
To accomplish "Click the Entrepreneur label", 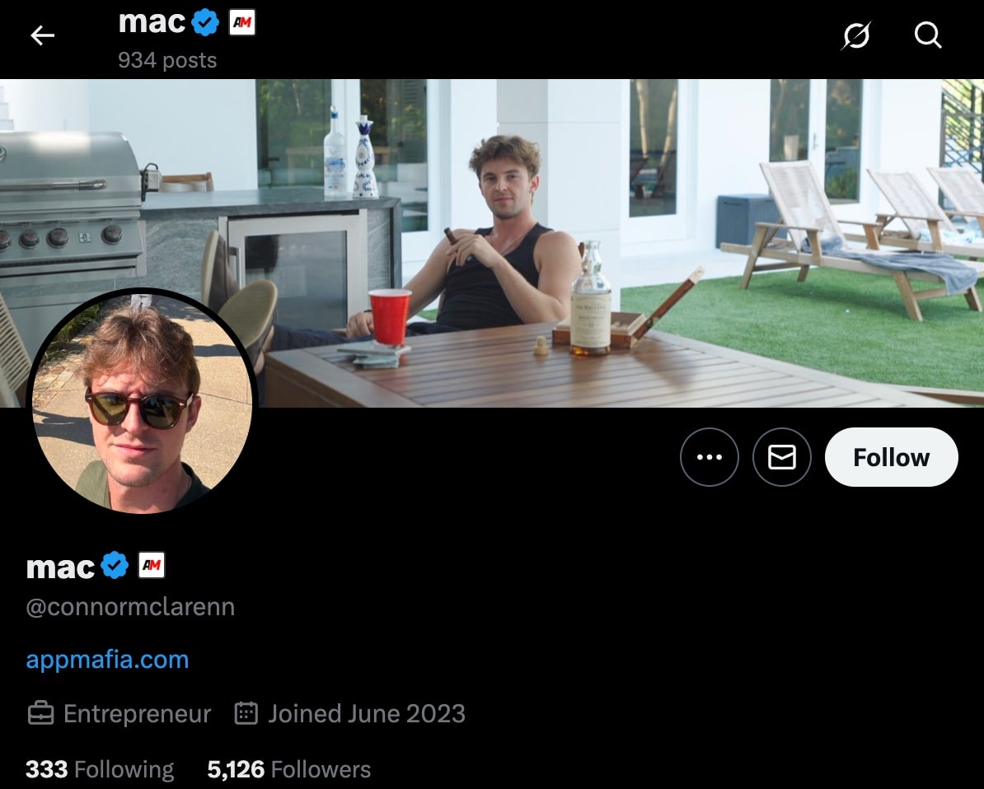I will tap(137, 713).
